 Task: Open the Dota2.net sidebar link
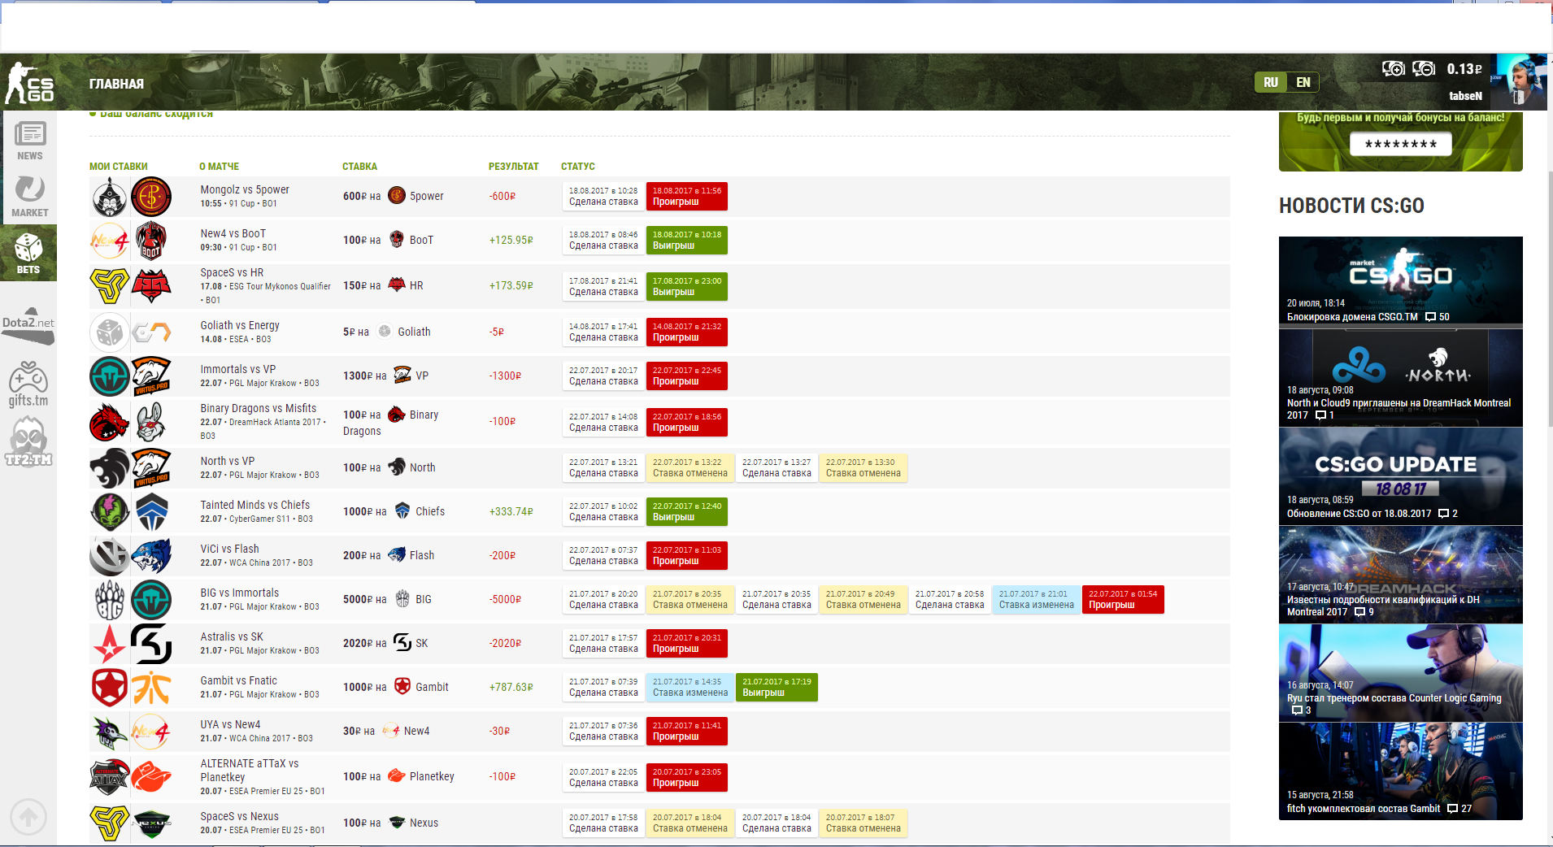pyautogui.click(x=28, y=325)
